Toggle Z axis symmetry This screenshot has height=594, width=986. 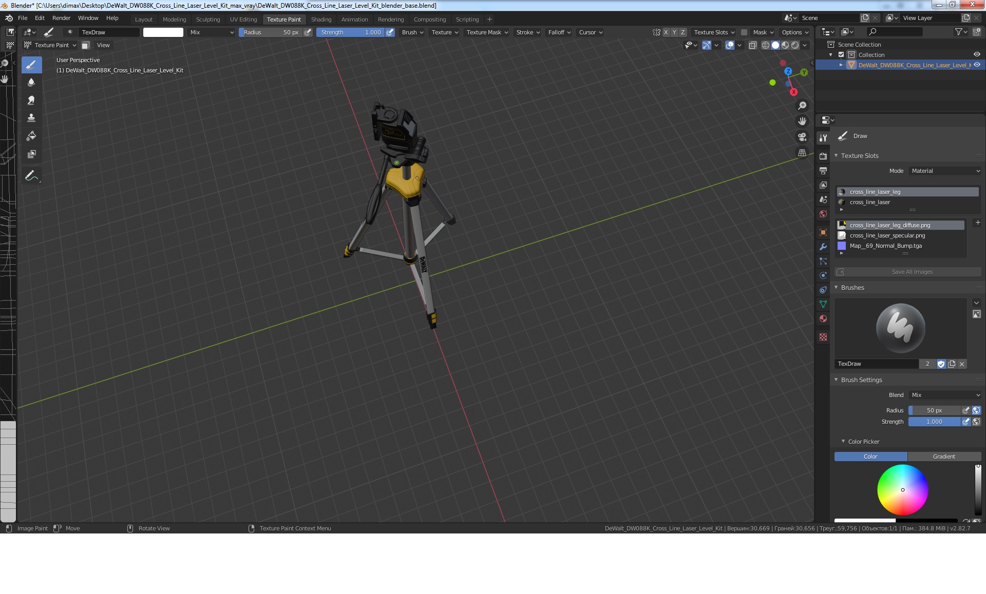(x=682, y=32)
